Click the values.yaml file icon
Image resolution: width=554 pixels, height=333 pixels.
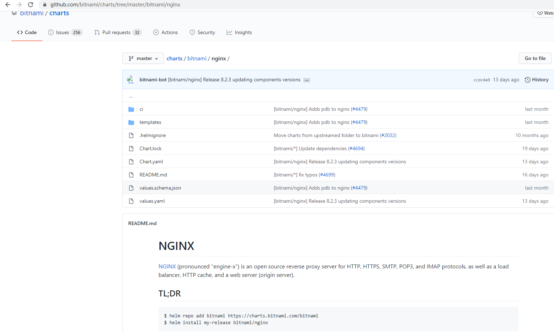point(131,201)
